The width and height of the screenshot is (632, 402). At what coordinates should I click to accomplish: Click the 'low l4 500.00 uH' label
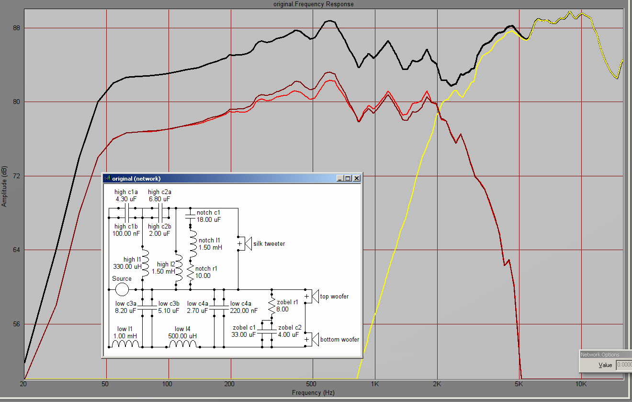pyautogui.click(x=182, y=333)
